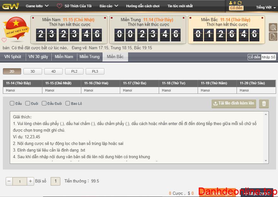Open the Tiếng Việt language selector

(266, 7)
